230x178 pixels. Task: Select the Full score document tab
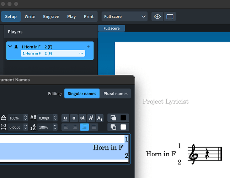click(x=112, y=28)
